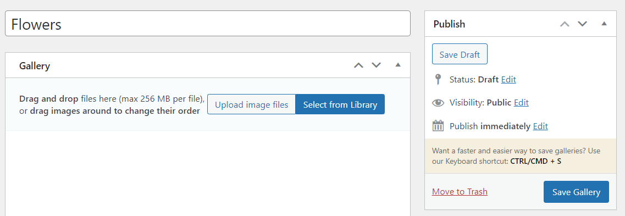This screenshot has width=625, height=216.
Task: Edit the Public visibility setting
Action: pyautogui.click(x=521, y=102)
